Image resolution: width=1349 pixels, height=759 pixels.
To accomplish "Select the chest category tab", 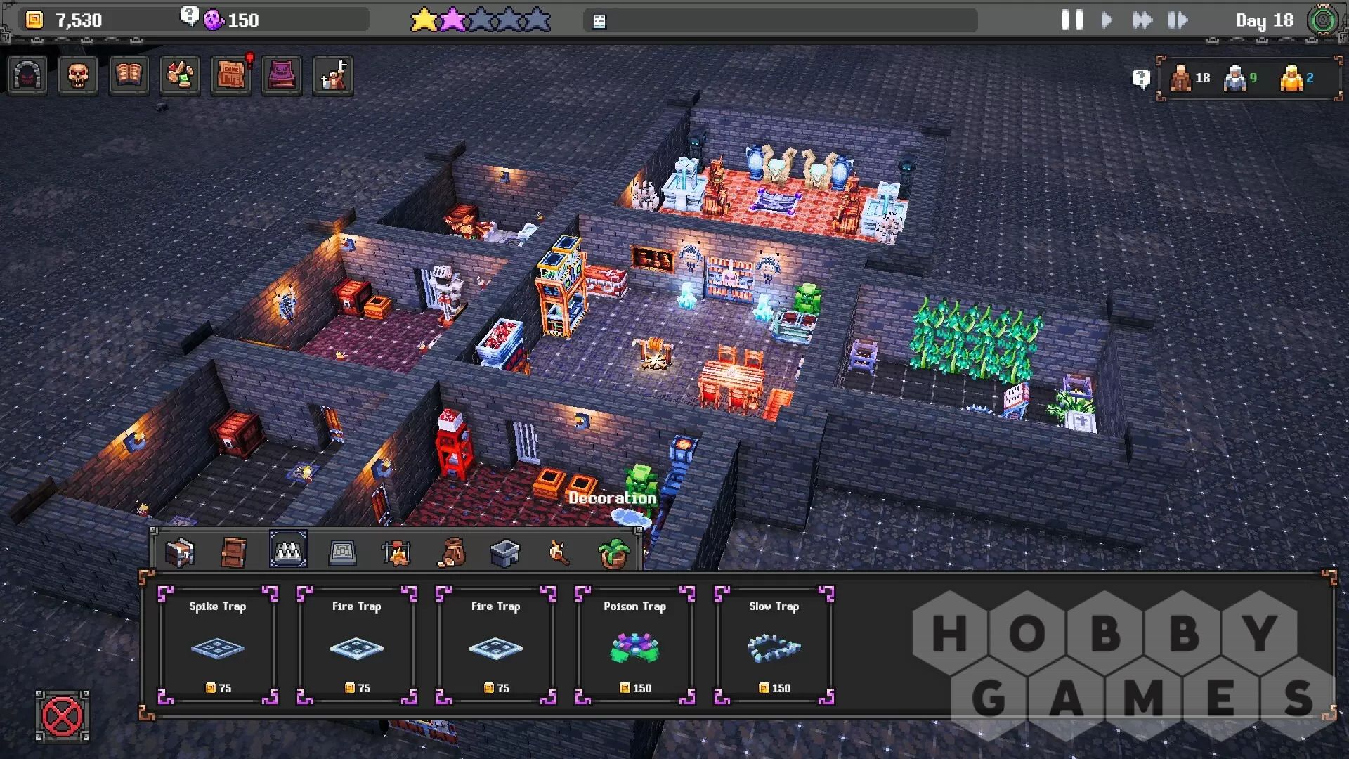I will point(179,552).
